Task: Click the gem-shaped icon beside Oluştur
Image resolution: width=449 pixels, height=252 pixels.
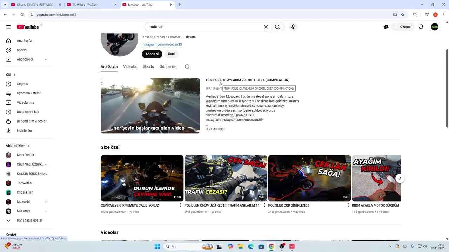Action: [386, 27]
